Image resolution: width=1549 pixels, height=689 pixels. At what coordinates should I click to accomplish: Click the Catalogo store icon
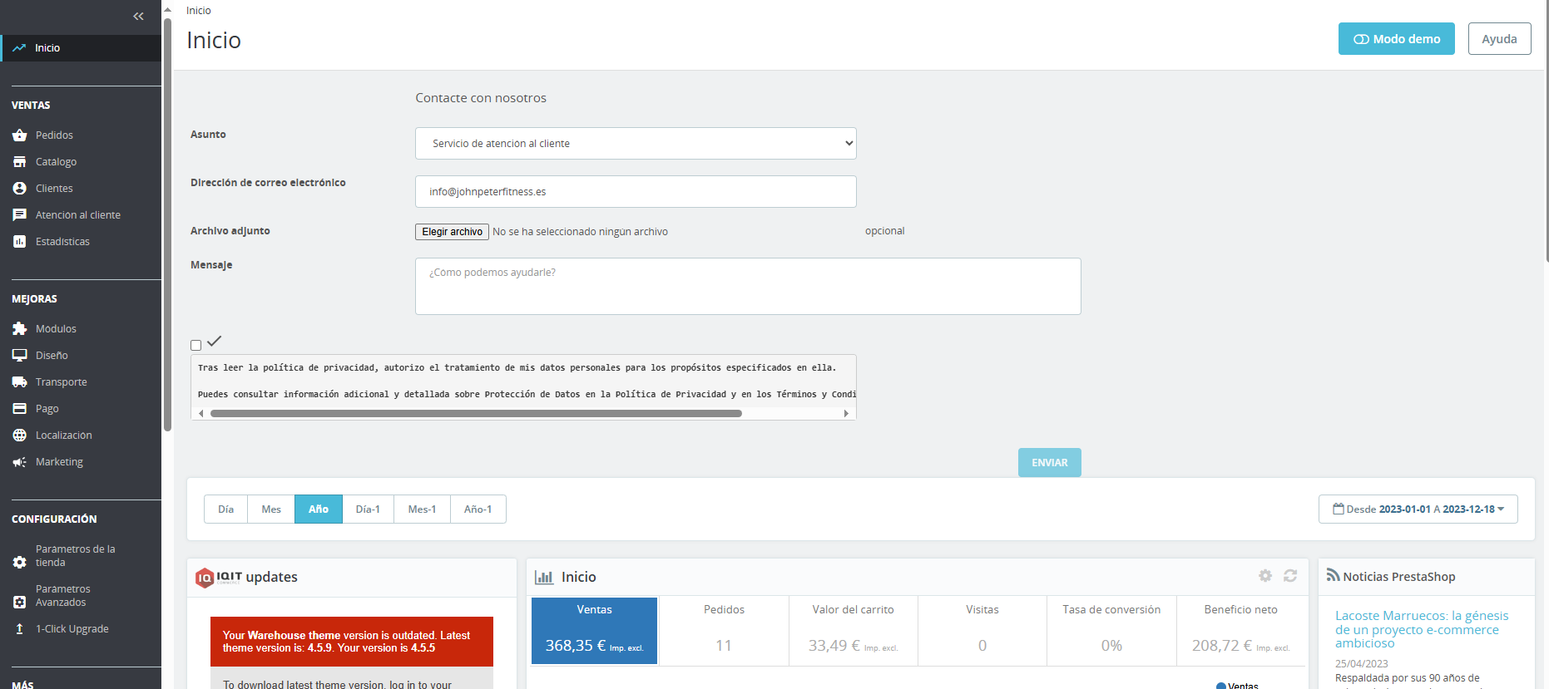tap(20, 162)
